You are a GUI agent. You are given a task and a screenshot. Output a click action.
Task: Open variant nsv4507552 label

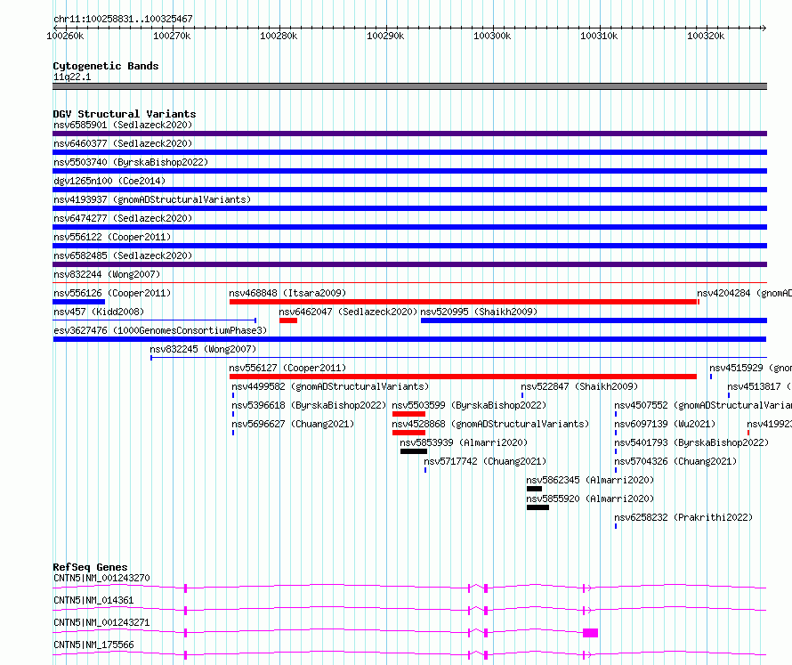tap(703, 405)
